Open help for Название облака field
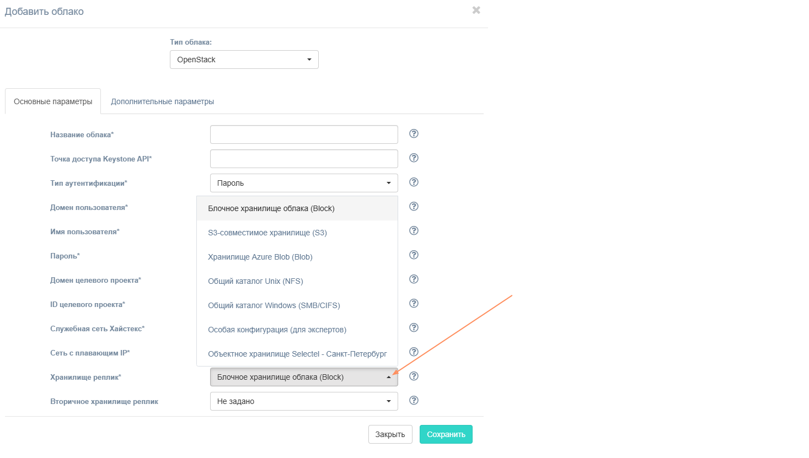This screenshot has height=458, width=809. point(414,133)
